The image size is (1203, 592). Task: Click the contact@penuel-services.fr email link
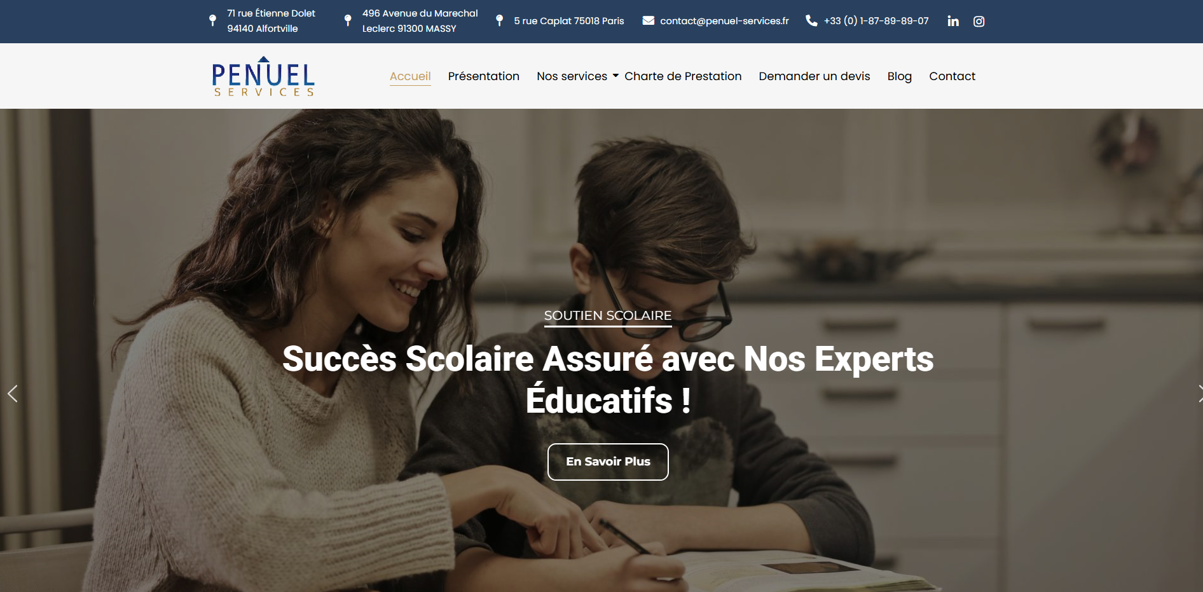(x=724, y=21)
